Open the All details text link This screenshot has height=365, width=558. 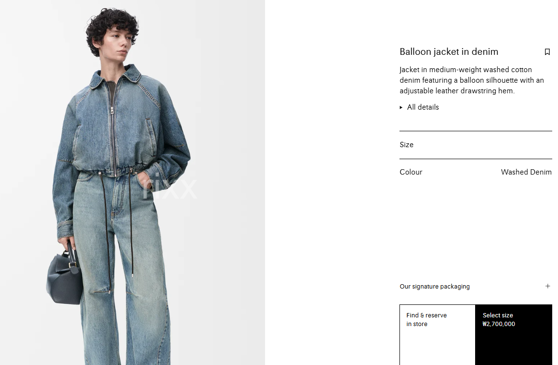click(423, 107)
